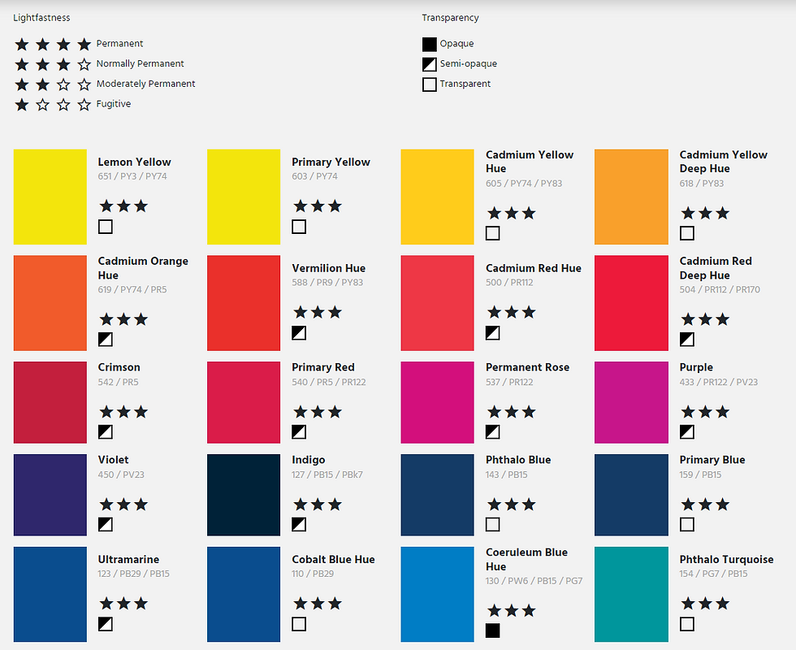796x650 pixels.
Task: Click Primary Red's semi-opaque icon
Action: [x=299, y=431]
